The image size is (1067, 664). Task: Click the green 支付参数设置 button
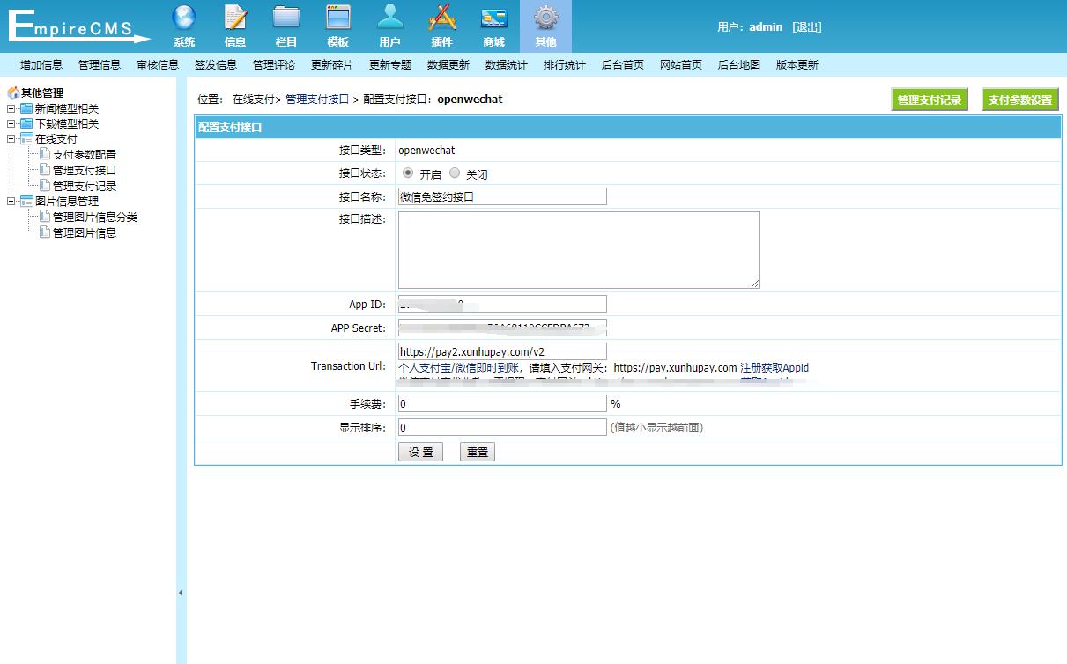pyautogui.click(x=1019, y=100)
